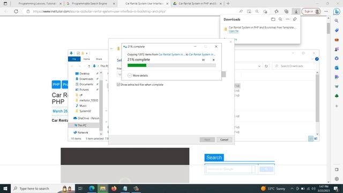The image size is (343, 193).
Task: Select Network in Explorer sidebar
Action: coord(83,132)
